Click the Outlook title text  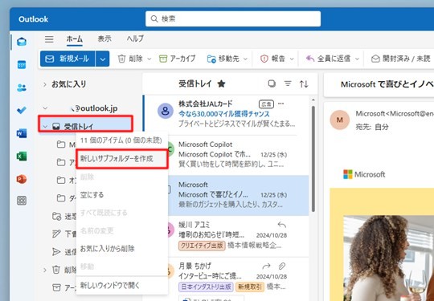click(34, 19)
